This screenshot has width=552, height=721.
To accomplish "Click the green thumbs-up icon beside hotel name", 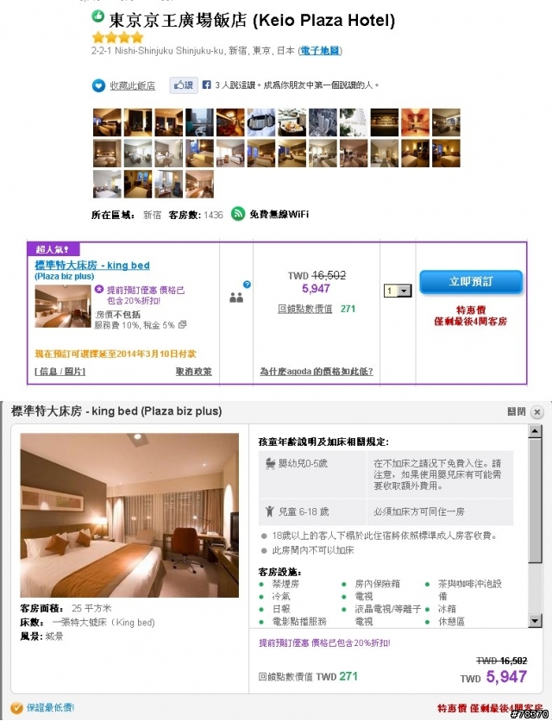I will click(x=98, y=16).
